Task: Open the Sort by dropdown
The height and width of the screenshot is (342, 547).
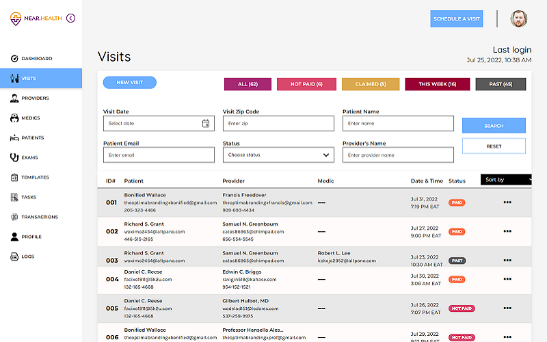Action: [x=506, y=180]
